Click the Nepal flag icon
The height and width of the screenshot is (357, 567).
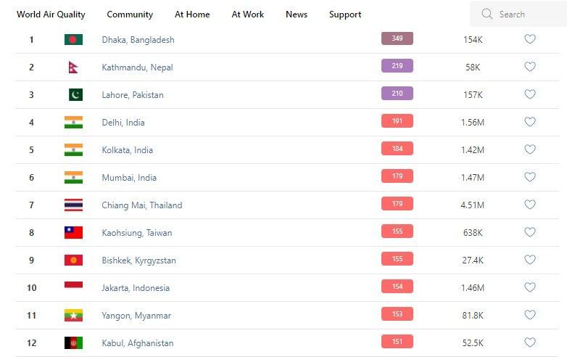click(73, 67)
